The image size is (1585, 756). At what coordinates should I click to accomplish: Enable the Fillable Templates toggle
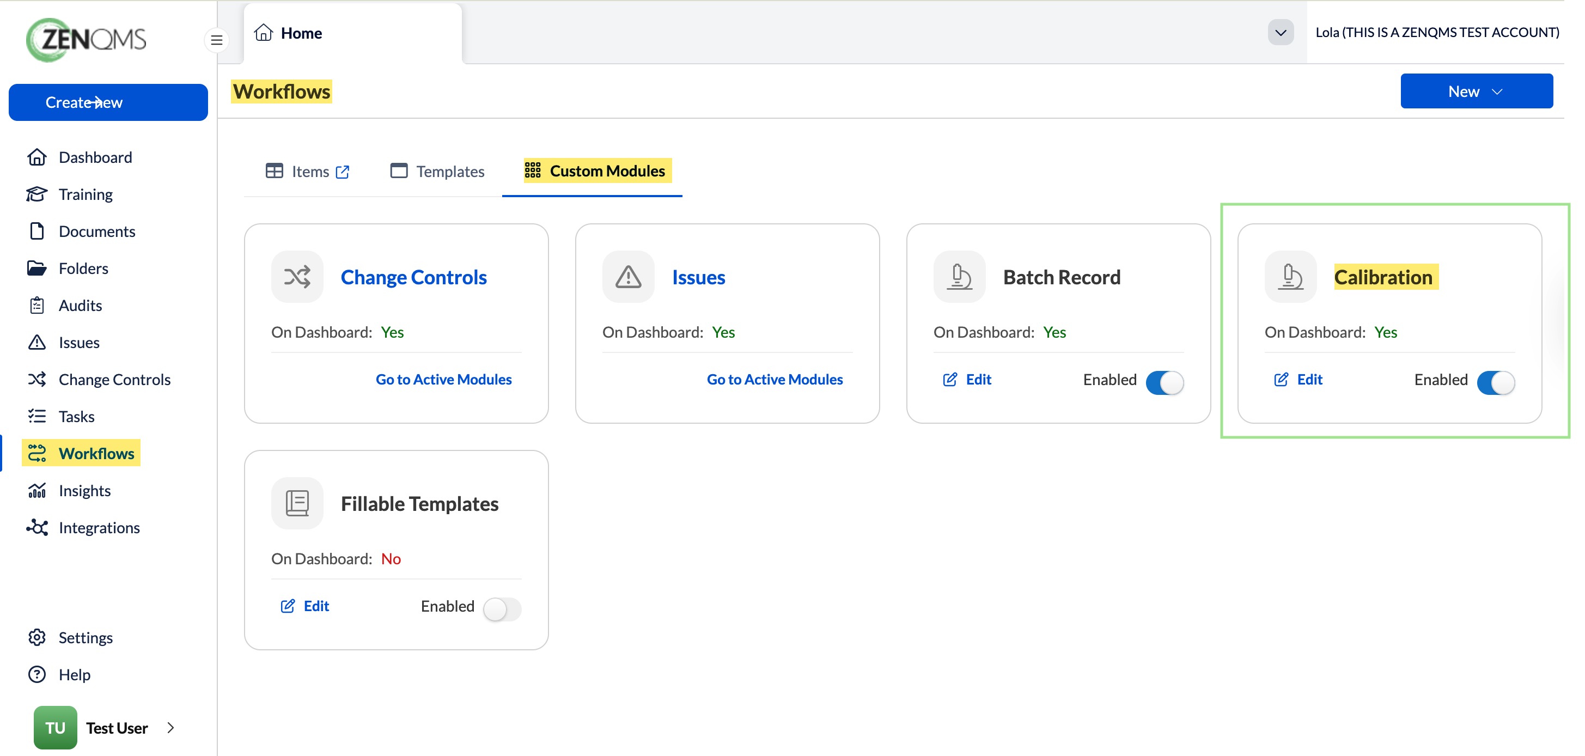tap(502, 609)
